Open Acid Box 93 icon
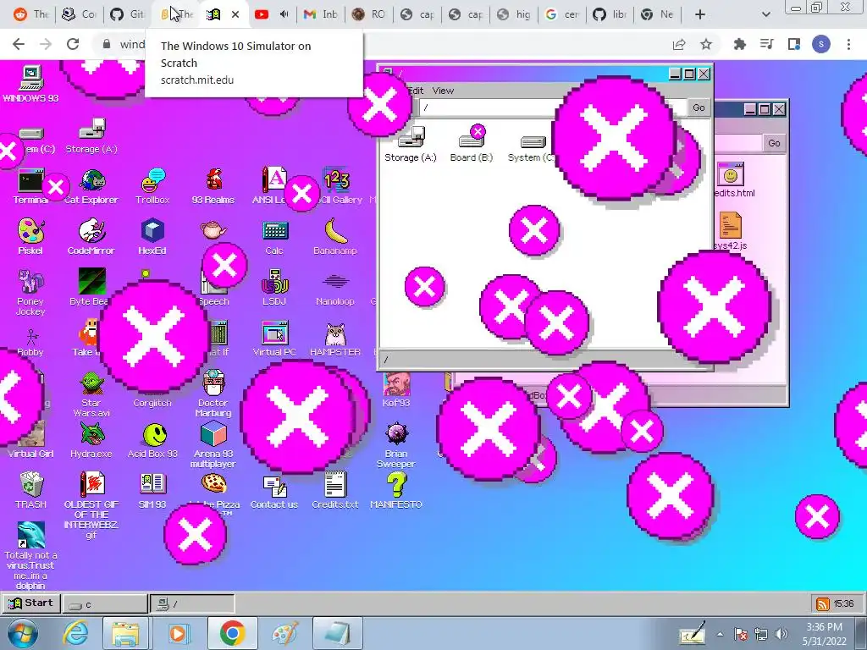867x650 pixels. coord(152,440)
